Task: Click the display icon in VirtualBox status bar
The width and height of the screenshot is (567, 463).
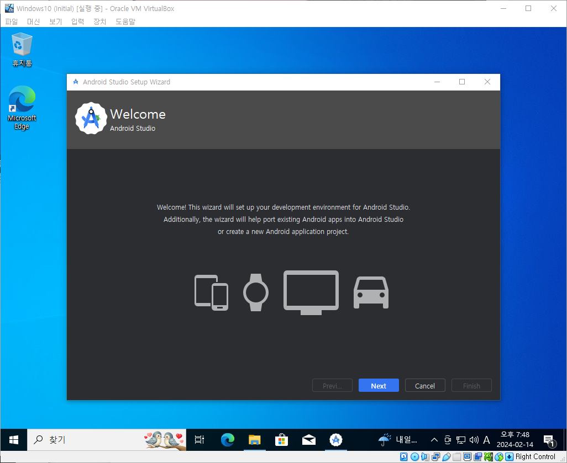Action: click(467, 457)
